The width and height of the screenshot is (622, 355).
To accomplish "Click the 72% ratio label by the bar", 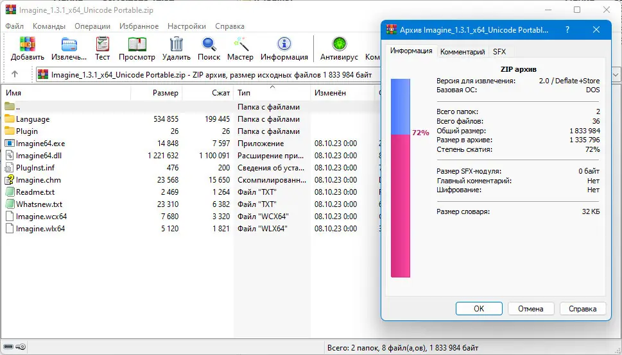I will 420,133.
